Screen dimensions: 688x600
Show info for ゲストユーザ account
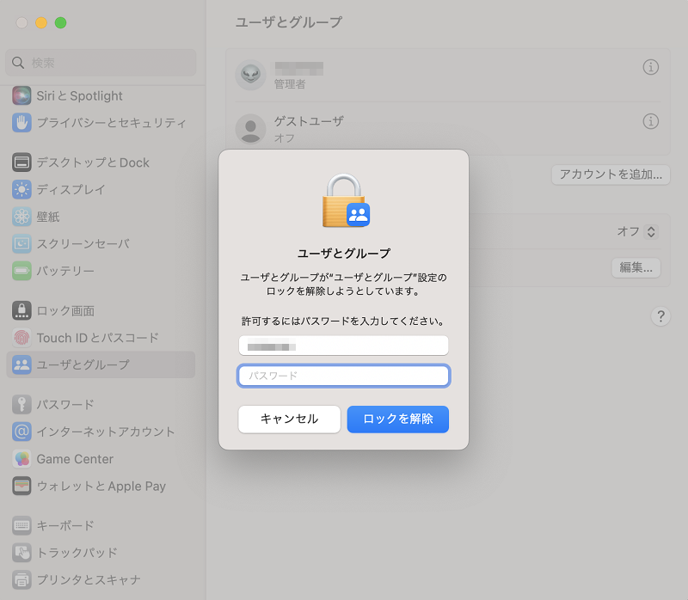click(x=651, y=121)
